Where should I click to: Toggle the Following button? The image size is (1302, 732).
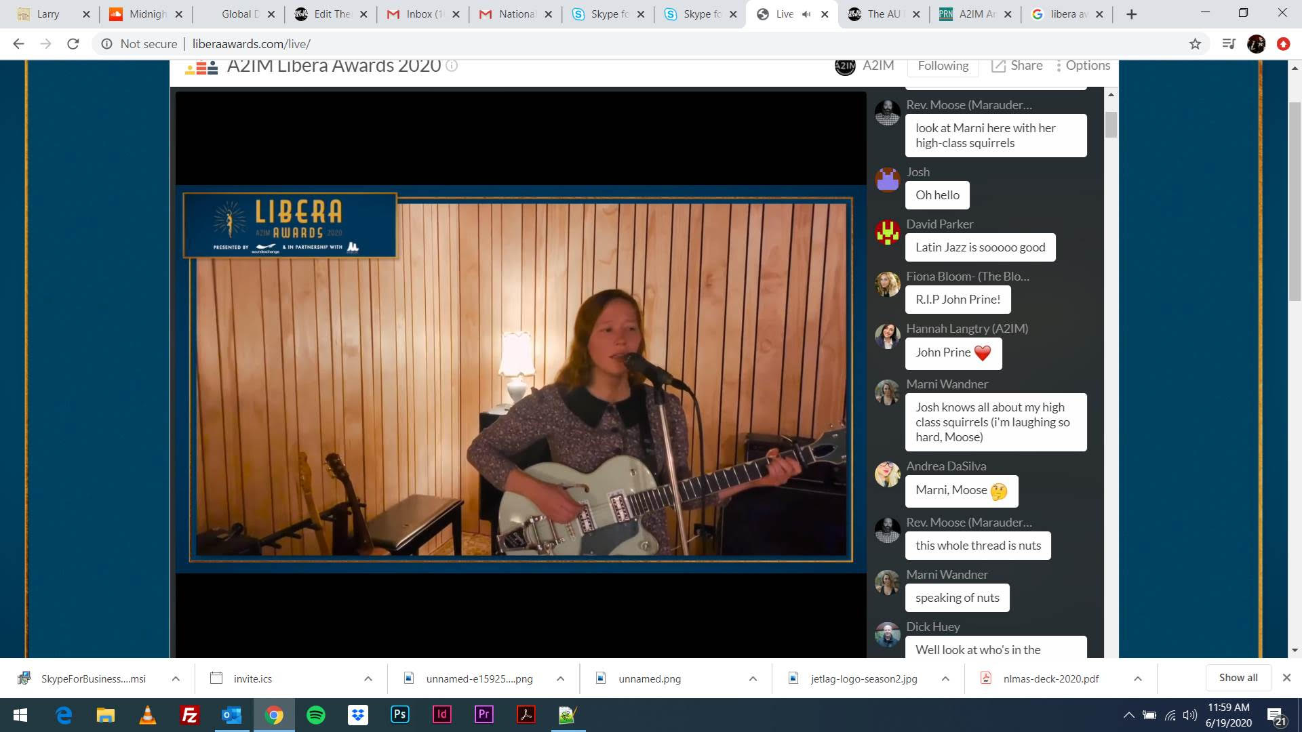(943, 66)
